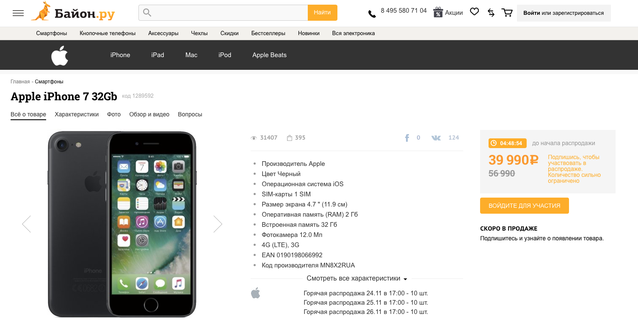Click the search magnifier icon
Screen dimensions: 638x322
[x=147, y=13]
